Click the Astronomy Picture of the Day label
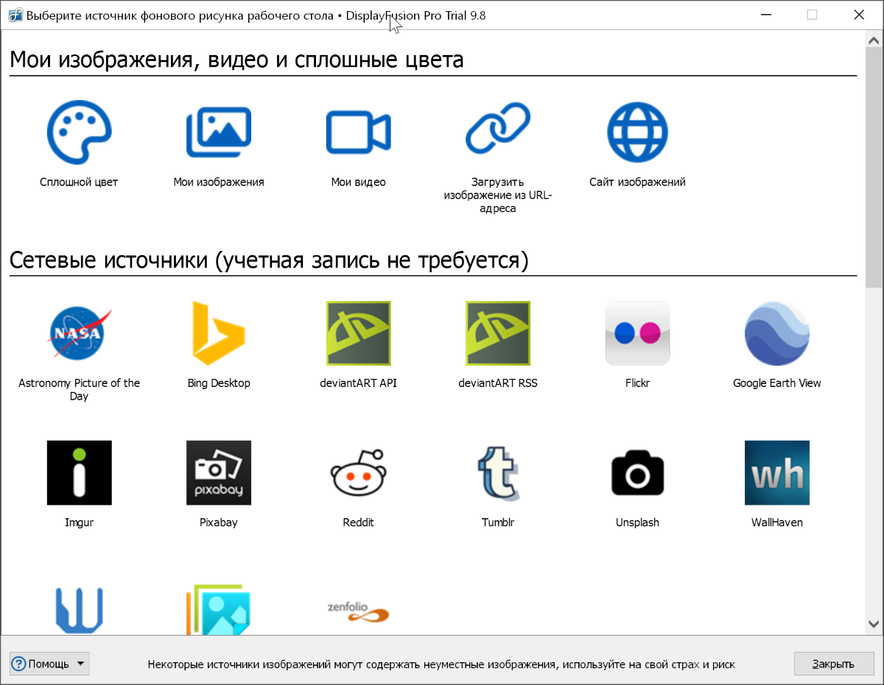884x685 pixels. (x=79, y=389)
